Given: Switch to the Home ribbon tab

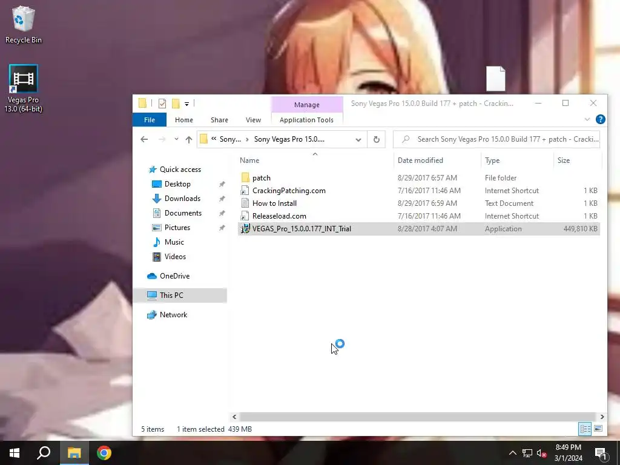Looking at the screenshot, I should 184,120.
